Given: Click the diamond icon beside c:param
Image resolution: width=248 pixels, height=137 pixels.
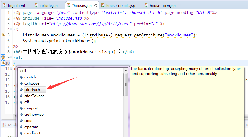Looking at the screenshot, I should coord(21,127).
